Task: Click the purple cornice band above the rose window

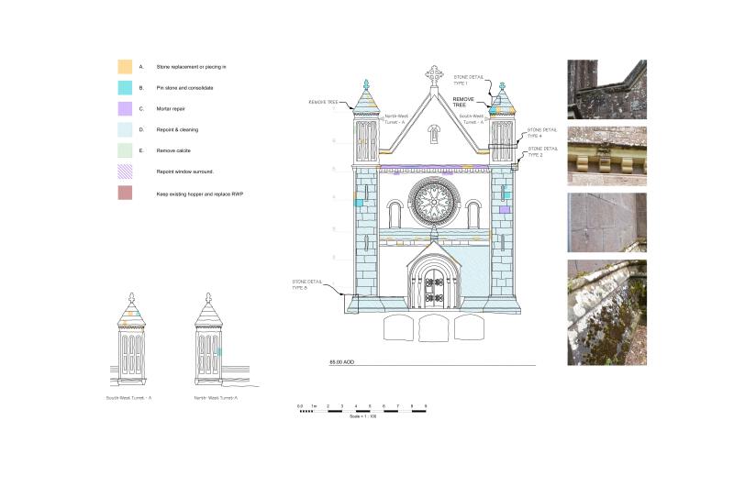Action: [x=434, y=167]
